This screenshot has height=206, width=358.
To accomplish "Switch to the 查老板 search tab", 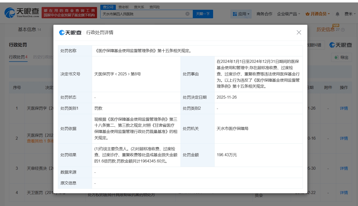I will pos(124,7).
